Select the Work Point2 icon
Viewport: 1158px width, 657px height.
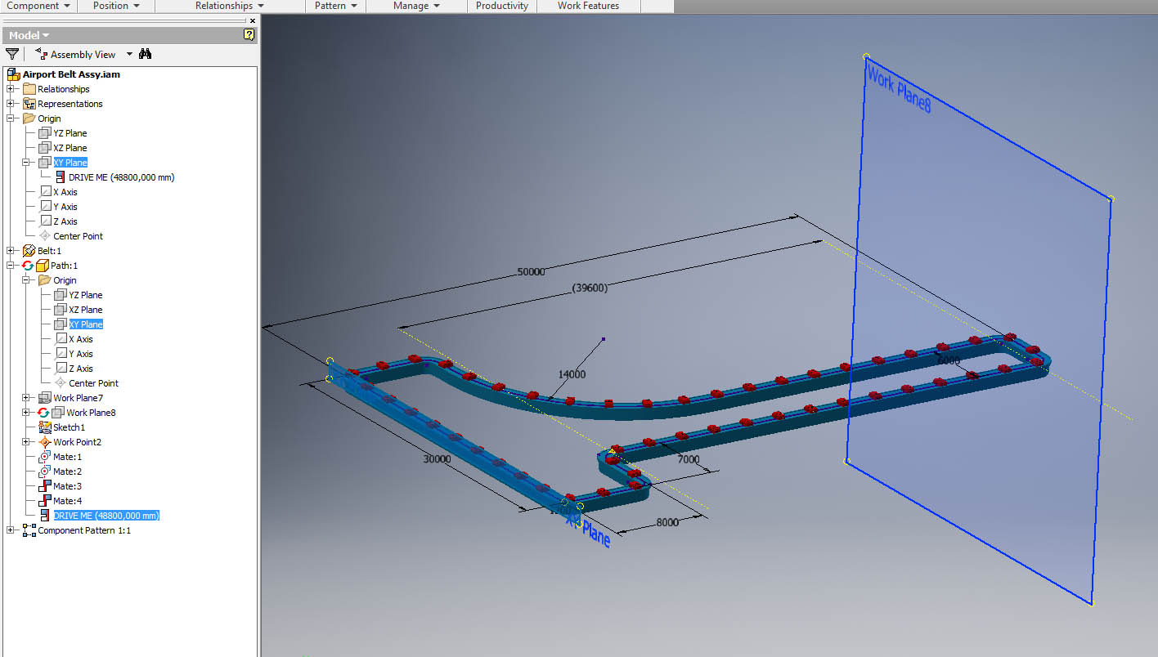pyautogui.click(x=45, y=442)
